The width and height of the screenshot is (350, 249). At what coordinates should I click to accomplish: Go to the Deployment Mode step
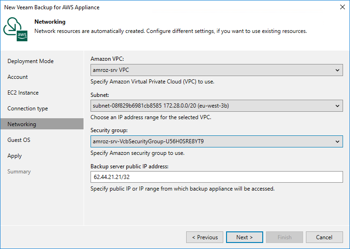(x=31, y=61)
